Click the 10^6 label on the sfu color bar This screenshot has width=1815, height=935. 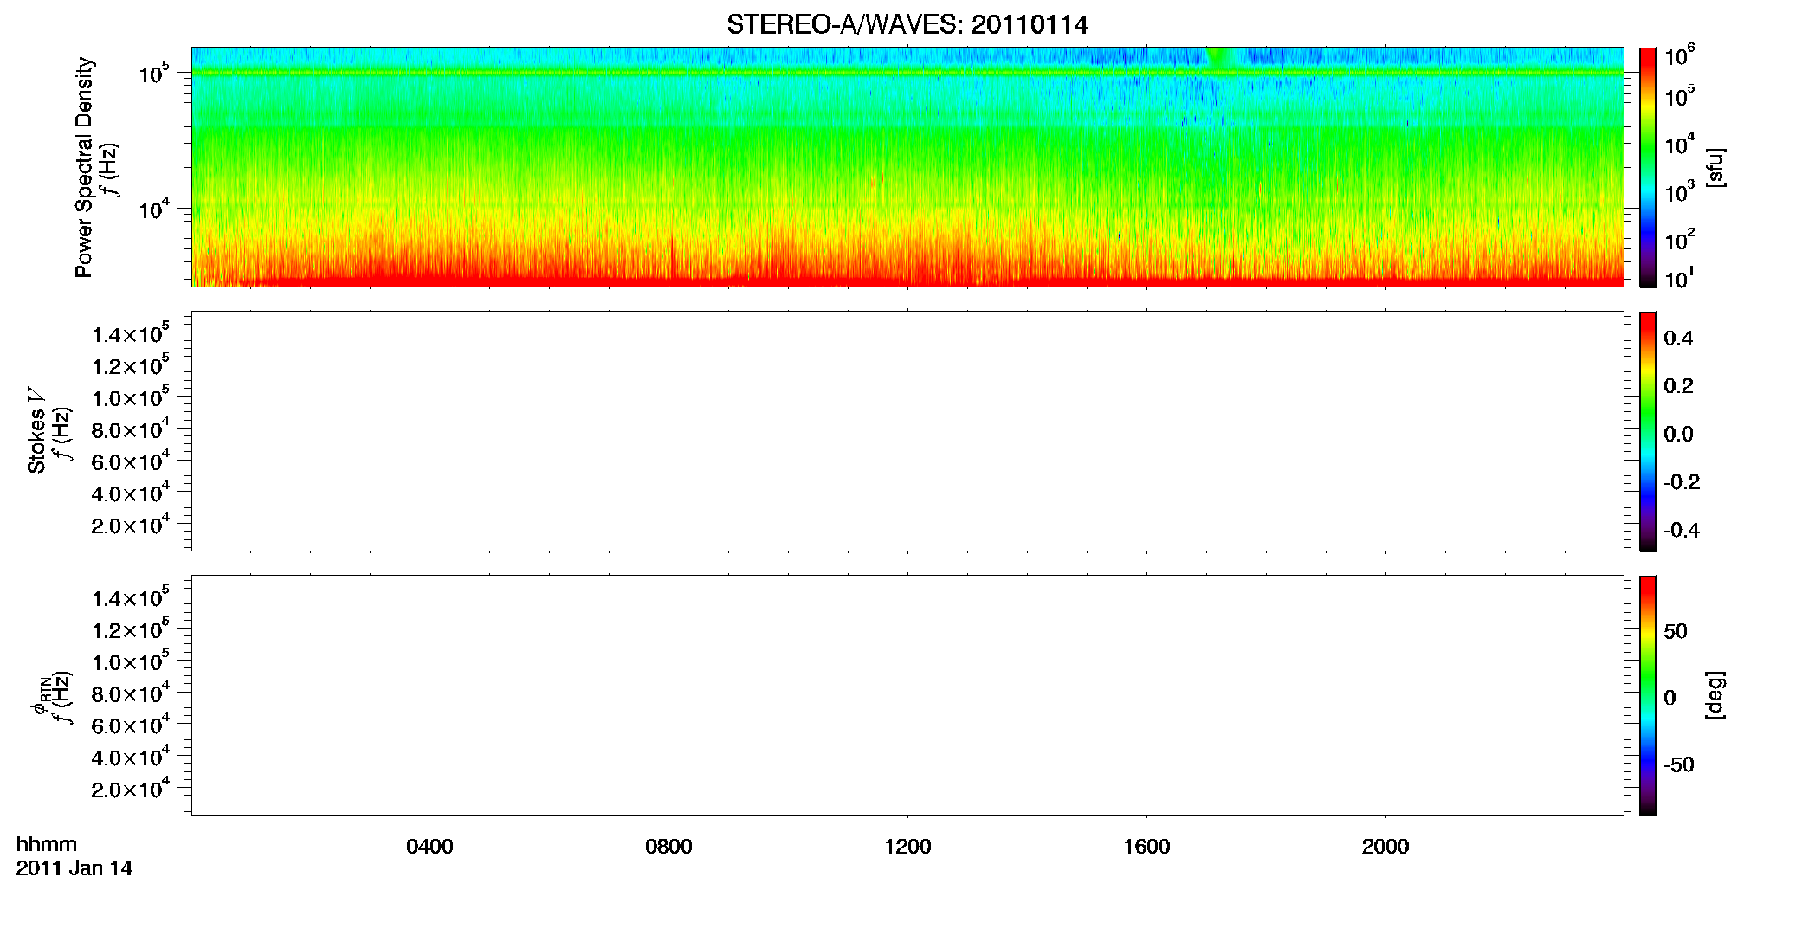pyautogui.click(x=1679, y=55)
